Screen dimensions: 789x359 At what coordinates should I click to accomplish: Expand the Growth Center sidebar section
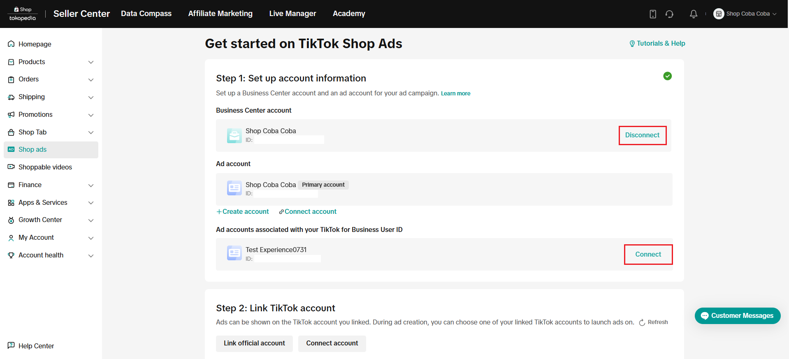point(91,220)
